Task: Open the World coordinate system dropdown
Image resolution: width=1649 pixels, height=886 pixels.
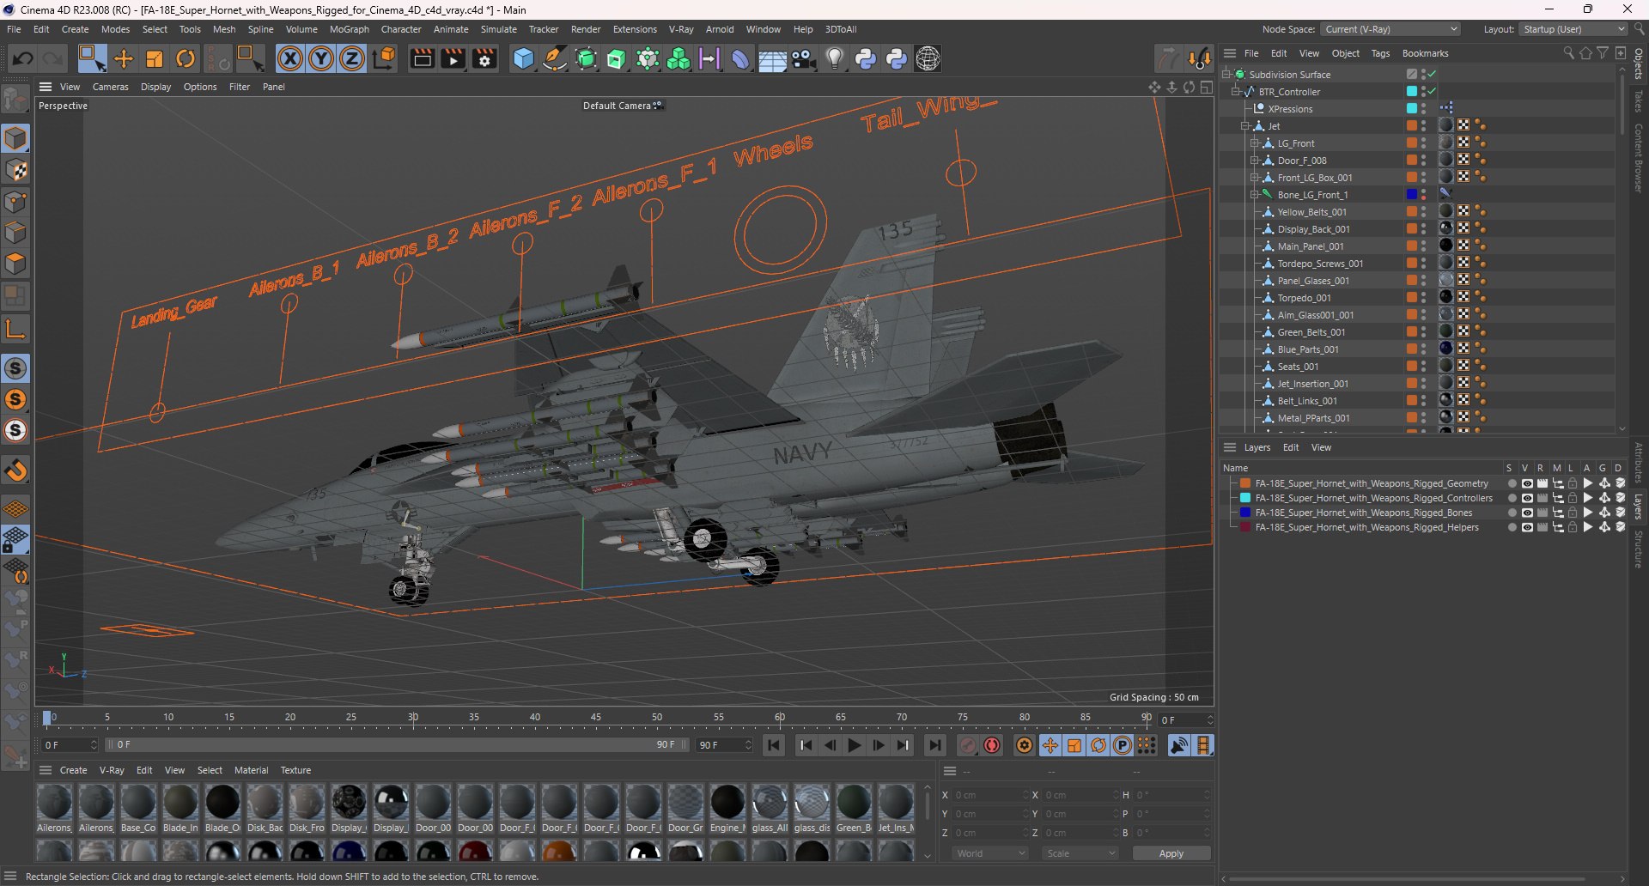Action: (x=990, y=853)
